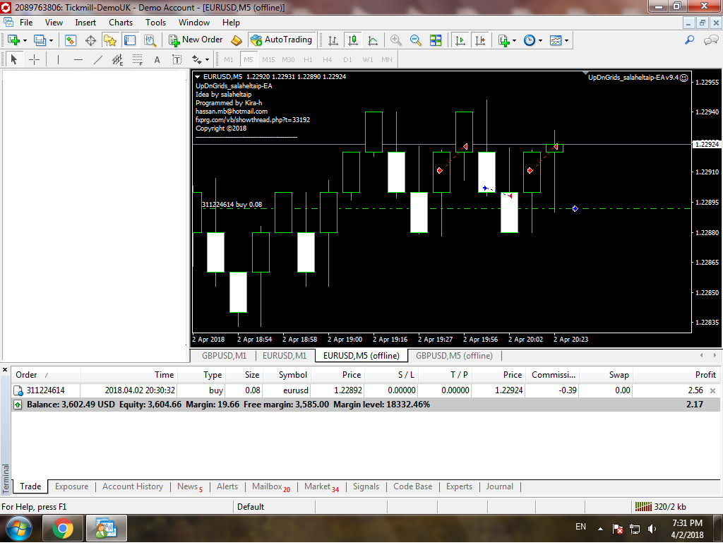This screenshot has height=550, width=723.
Task: Switch to GBPUSD,M5 (offline) chart tab
Action: (454, 356)
